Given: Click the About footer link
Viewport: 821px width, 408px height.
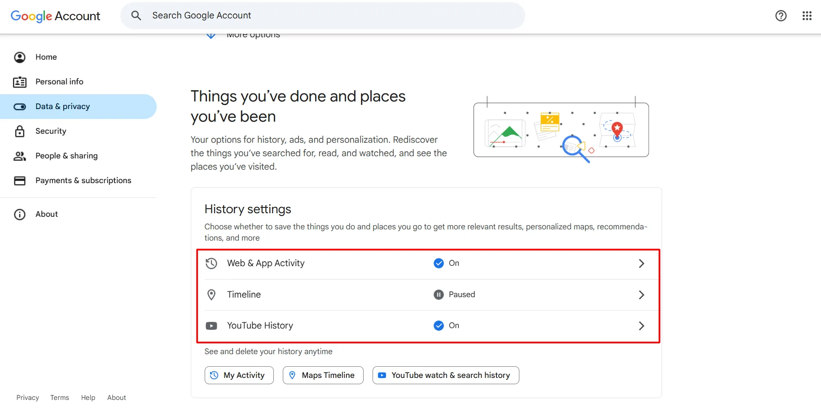Looking at the screenshot, I should pyautogui.click(x=117, y=398).
